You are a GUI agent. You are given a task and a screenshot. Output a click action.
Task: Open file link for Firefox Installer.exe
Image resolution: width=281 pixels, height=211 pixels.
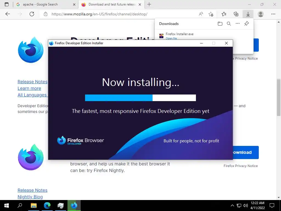pyautogui.click(x=171, y=38)
